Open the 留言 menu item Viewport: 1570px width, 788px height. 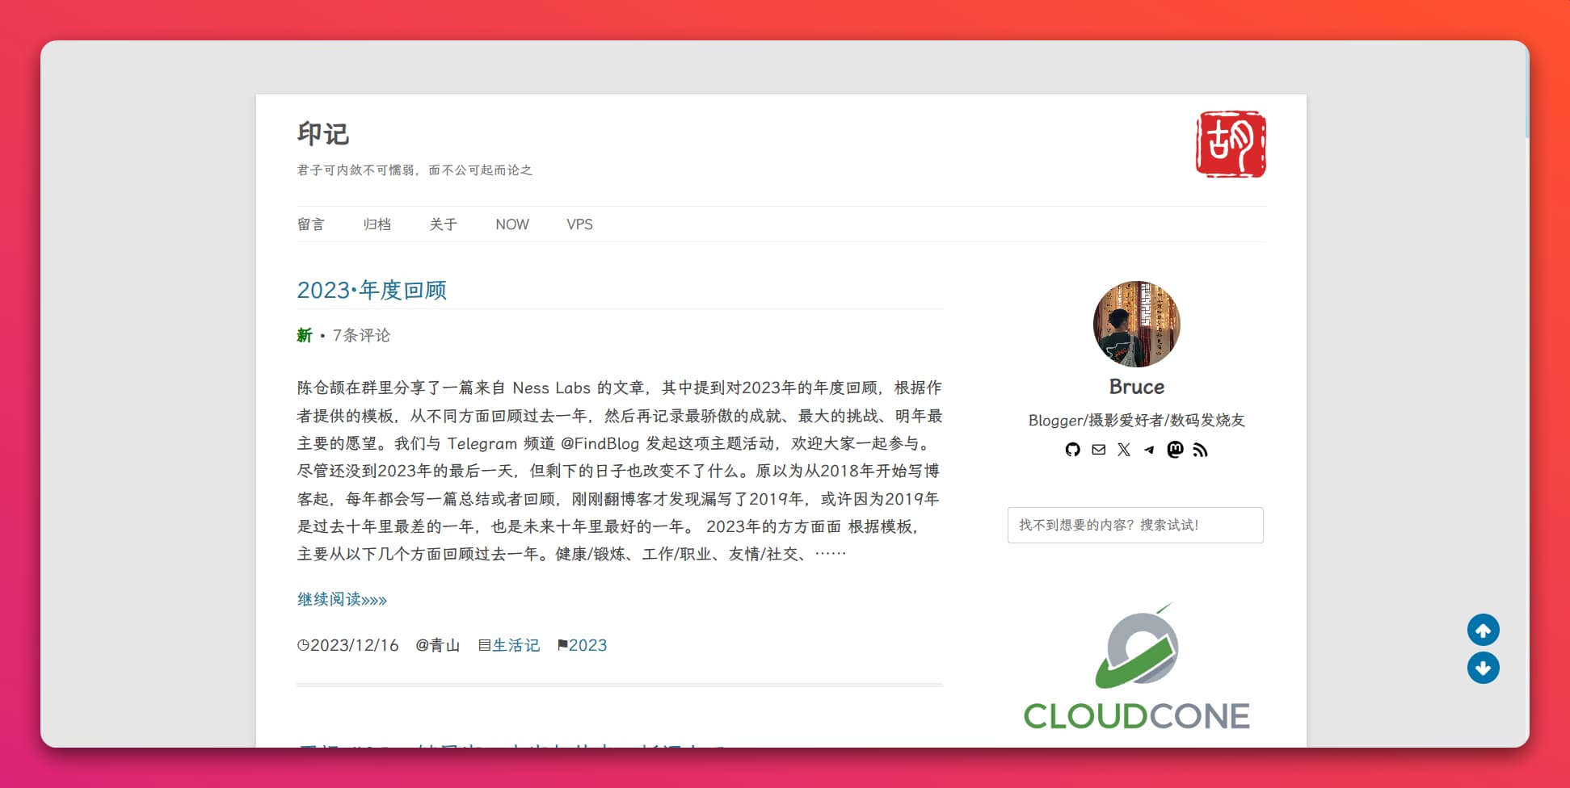click(312, 224)
